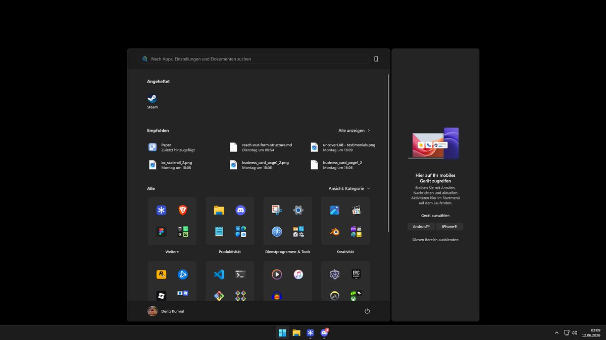Launch Audacity headphones icon
This screenshot has width=606, height=340.
pos(277,296)
